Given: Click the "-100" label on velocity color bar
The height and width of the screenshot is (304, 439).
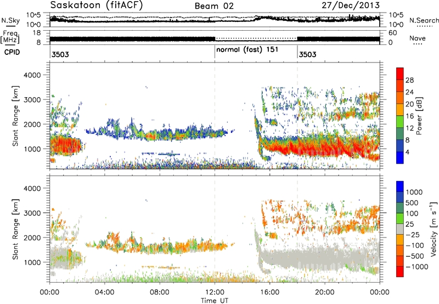Looking at the screenshot, I should tap(415, 245).
